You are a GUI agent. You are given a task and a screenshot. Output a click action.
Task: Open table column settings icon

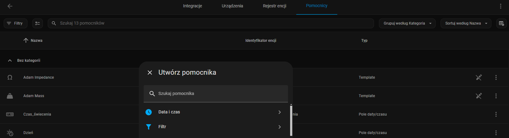[501, 23]
